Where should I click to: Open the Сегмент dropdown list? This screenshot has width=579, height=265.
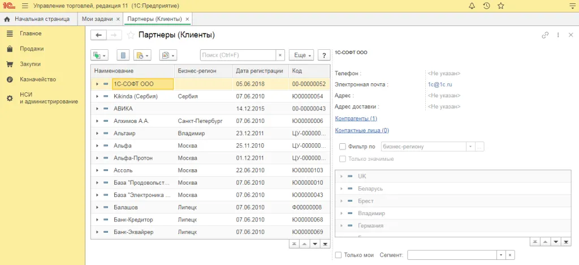[x=500, y=255]
